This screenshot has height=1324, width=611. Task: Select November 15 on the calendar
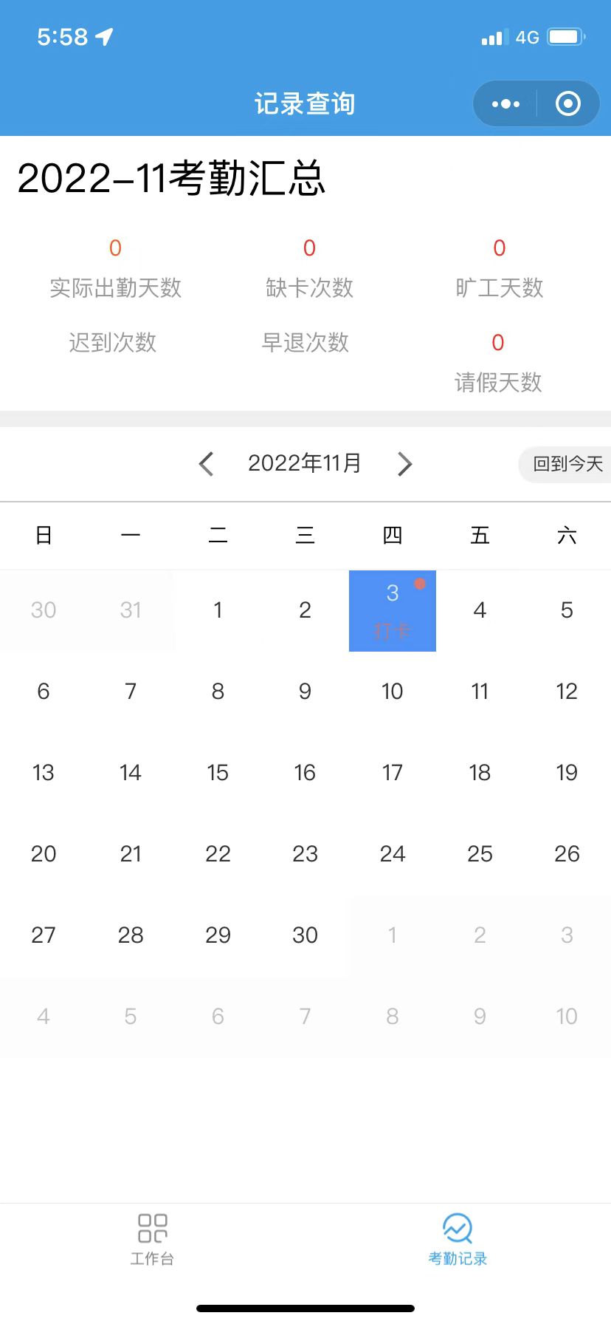pyautogui.click(x=218, y=773)
